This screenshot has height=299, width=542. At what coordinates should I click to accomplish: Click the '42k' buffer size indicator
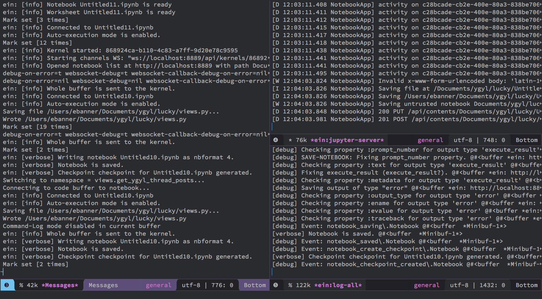(x=32, y=285)
